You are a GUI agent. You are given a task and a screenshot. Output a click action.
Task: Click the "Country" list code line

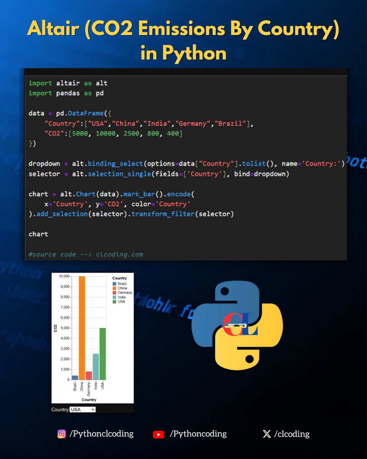click(x=149, y=124)
